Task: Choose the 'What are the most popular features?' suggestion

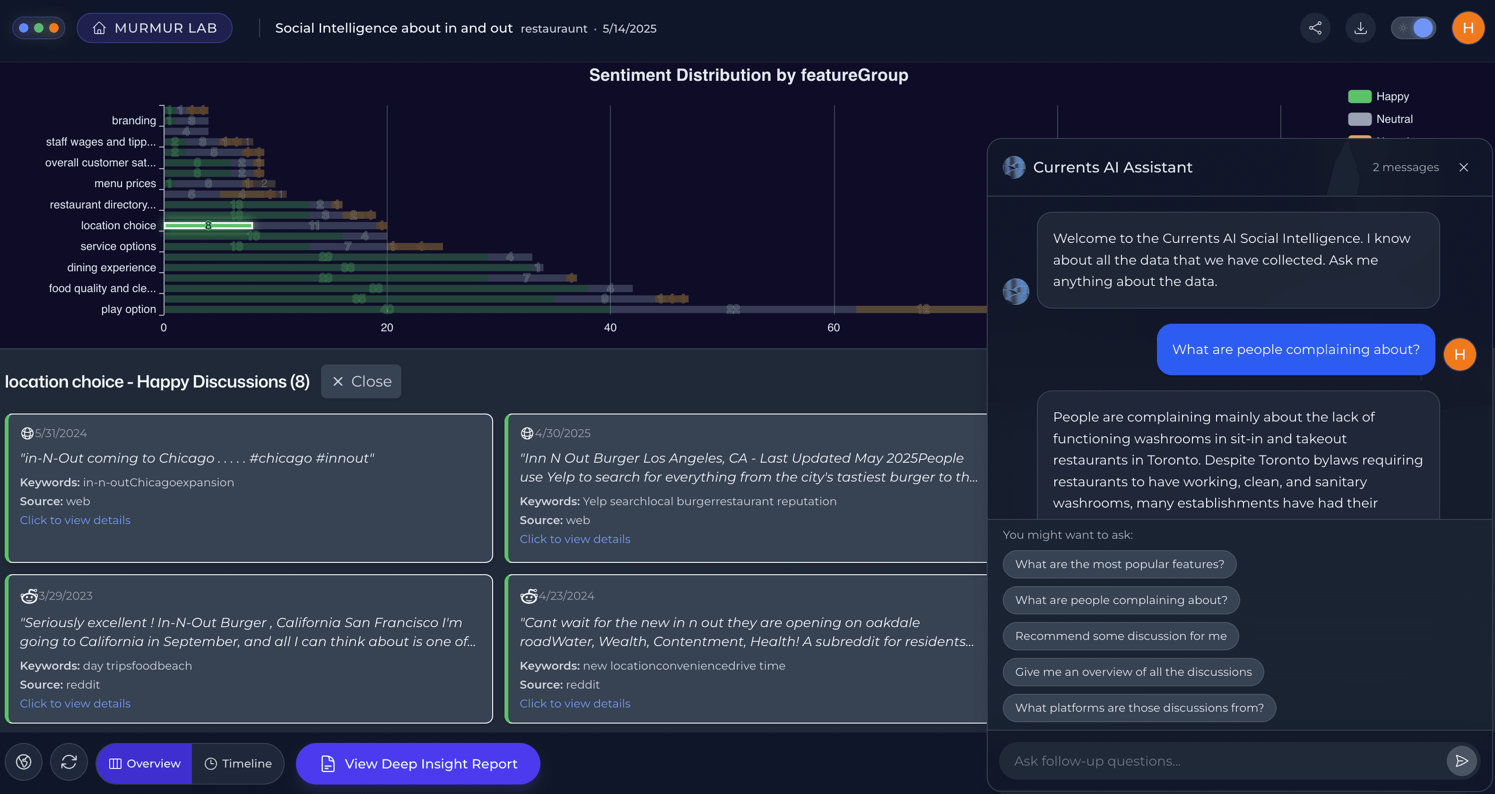Action: [1119, 564]
